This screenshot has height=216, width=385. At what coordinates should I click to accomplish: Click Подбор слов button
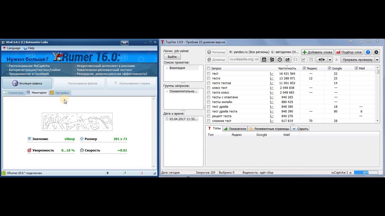pyautogui.click(x=349, y=52)
